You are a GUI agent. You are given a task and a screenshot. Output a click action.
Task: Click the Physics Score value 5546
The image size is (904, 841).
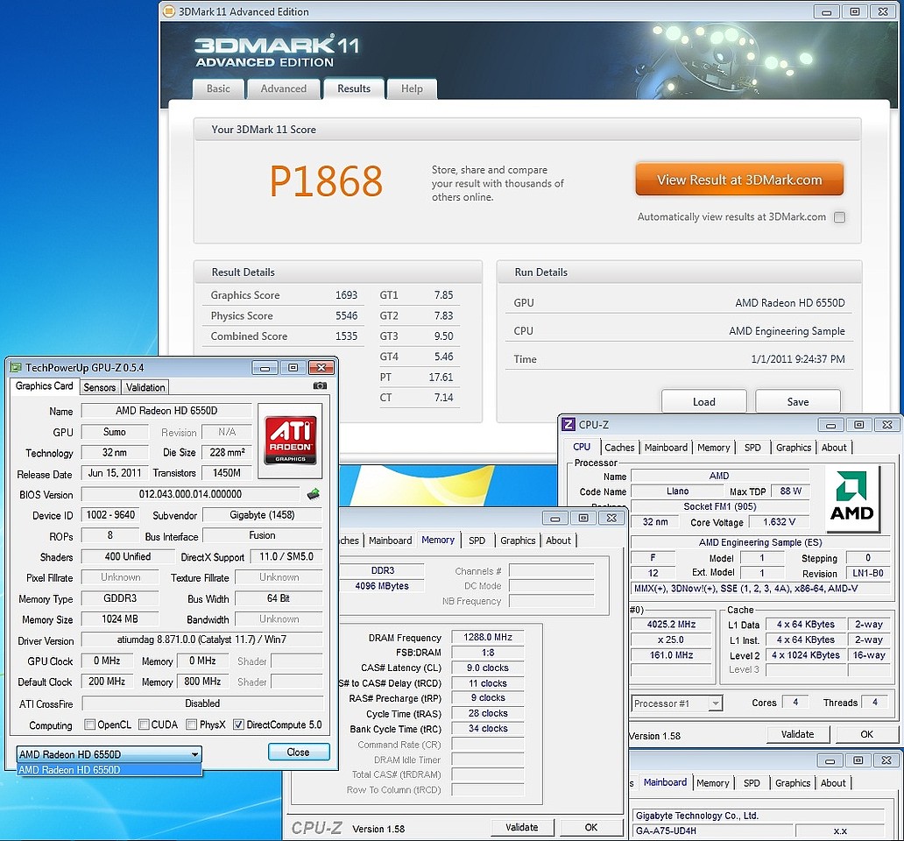pos(347,316)
